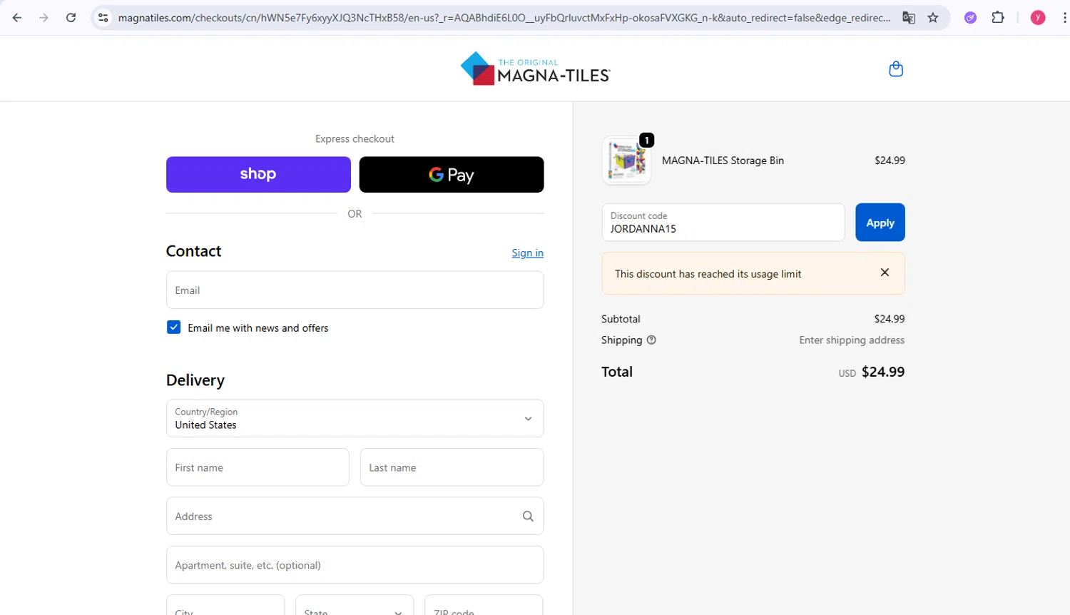Click the MAGNA-TILES Storage Bin product name
Screen dimensions: 1070x615
723,161
